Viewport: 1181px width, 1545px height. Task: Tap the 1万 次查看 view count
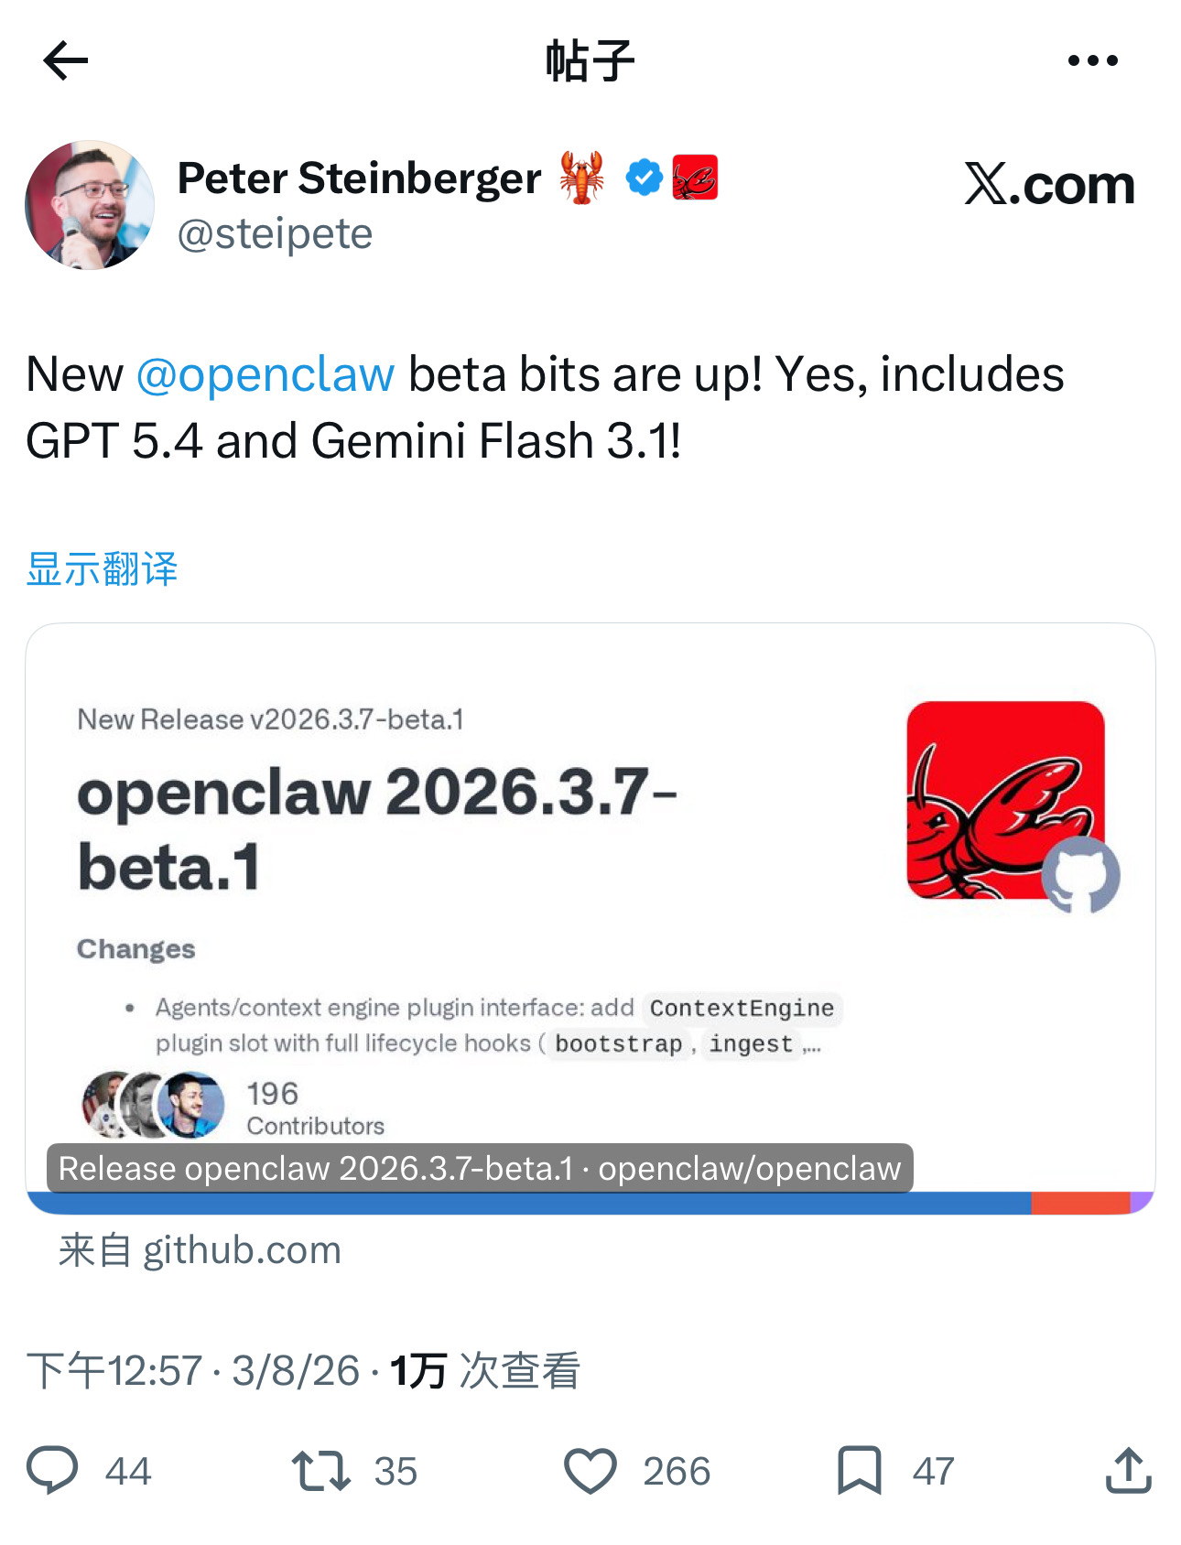coord(485,1370)
